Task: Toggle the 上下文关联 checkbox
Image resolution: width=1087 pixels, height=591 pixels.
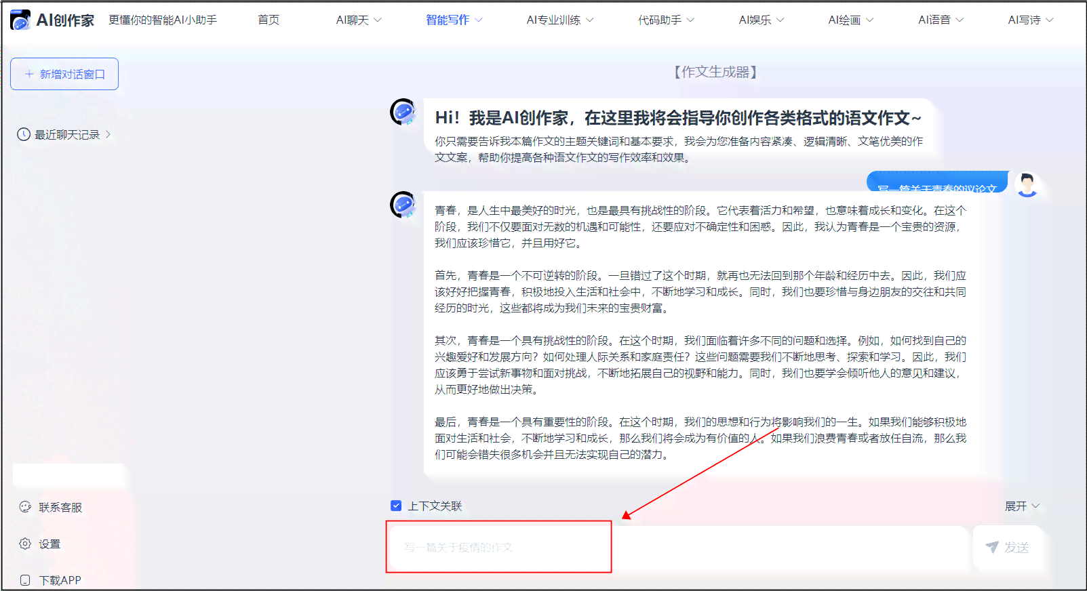Action: pyautogui.click(x=396, y=506)
